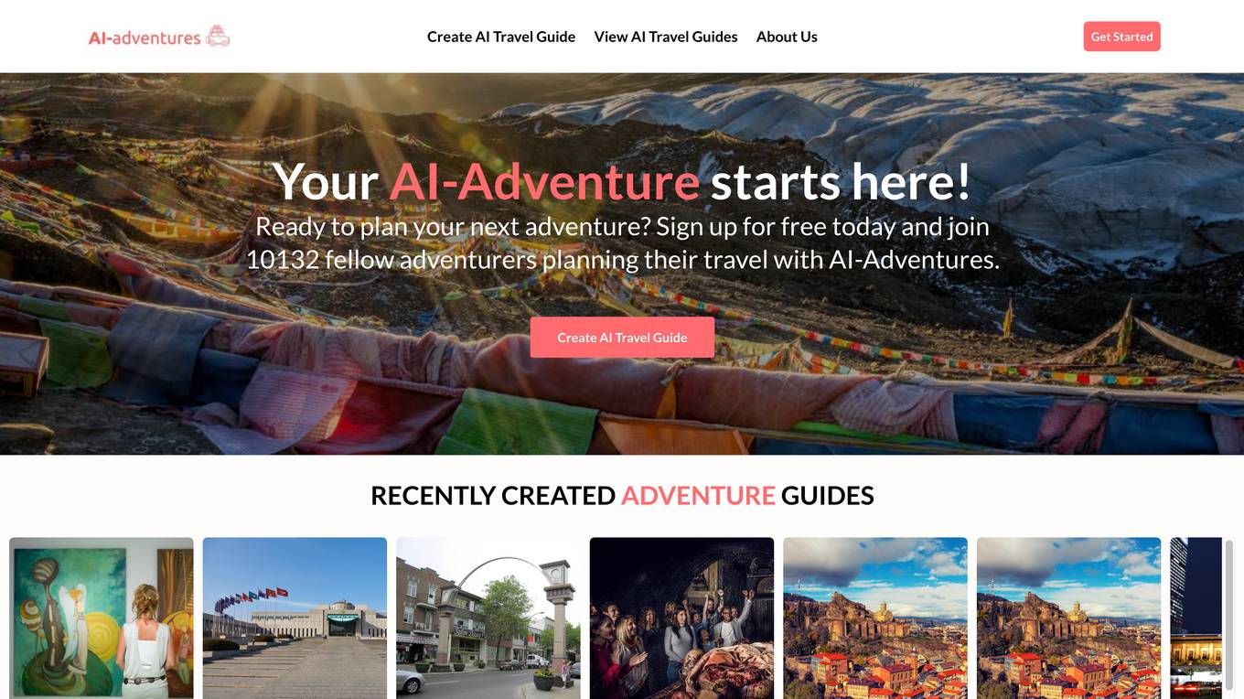Open the second hilltop old town guide thumbnail
The height and width of the screenshot is (699, 1244).
(x=1068, y=618)
